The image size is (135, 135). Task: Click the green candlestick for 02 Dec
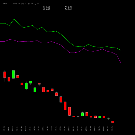tap(100, 117)
